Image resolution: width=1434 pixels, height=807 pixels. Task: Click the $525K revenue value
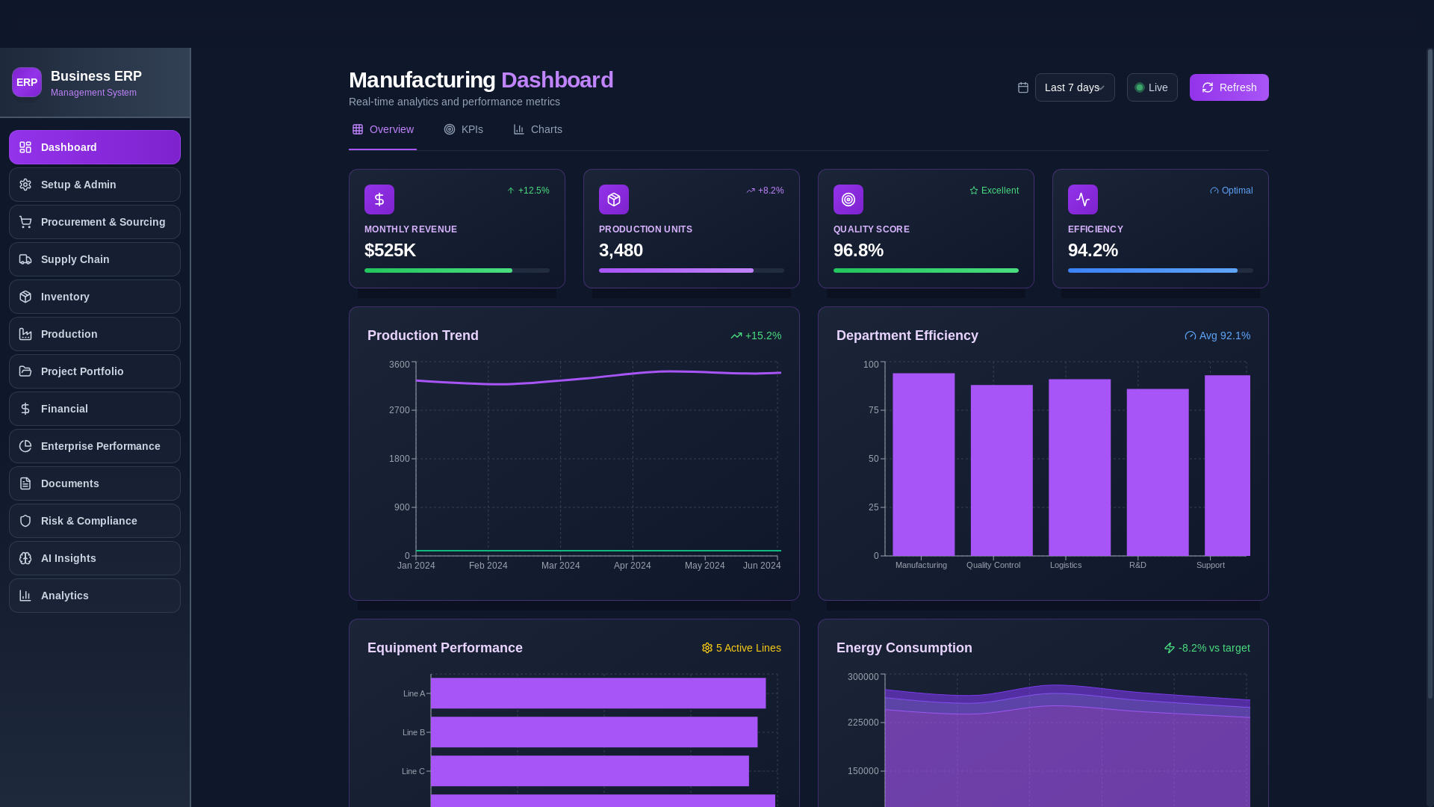[x=390, y=250]
